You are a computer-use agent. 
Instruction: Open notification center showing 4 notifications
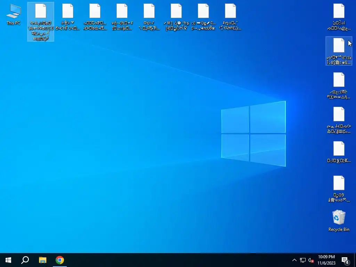tap(345, 260)
